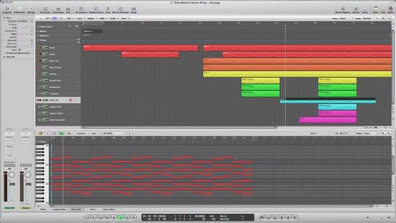Toggle record-enable on Choir Ah track

71,100
